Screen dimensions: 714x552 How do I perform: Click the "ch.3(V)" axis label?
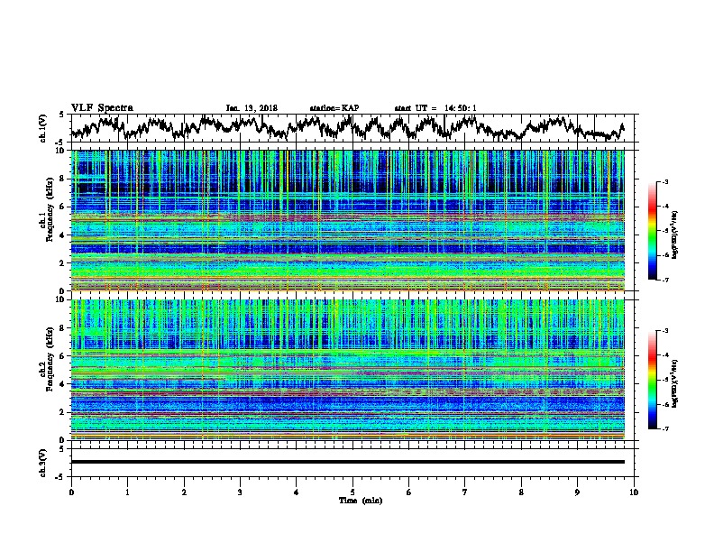pyautogui.click(x=43, y=463)
